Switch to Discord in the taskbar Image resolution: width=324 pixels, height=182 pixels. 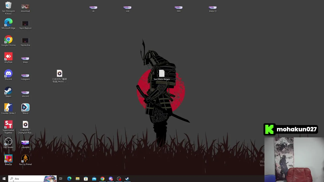[111, 179]
